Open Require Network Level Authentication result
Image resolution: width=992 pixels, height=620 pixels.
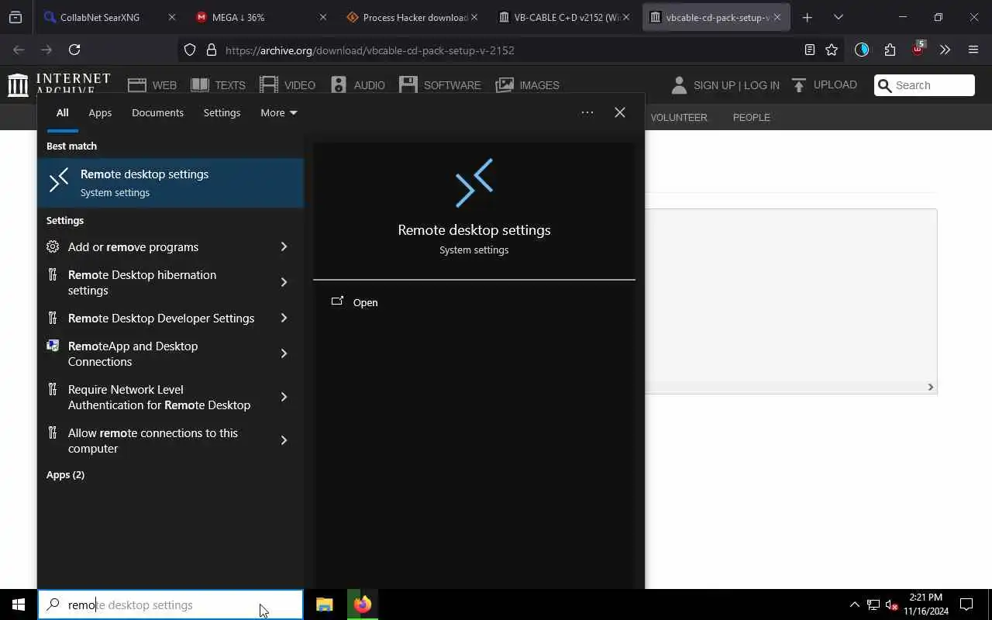(152, 398)
